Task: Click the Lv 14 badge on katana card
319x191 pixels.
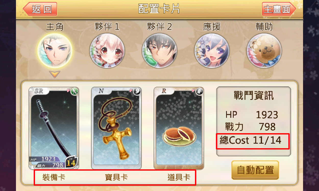Action: pyautogui.click(x=70, y=162)
